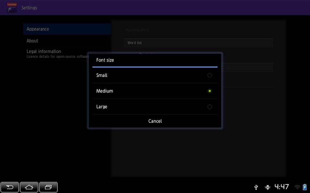This screenshot has height=193, width=310.
Task: Tap the Settings title in header
Action: (x=29, y=8)
